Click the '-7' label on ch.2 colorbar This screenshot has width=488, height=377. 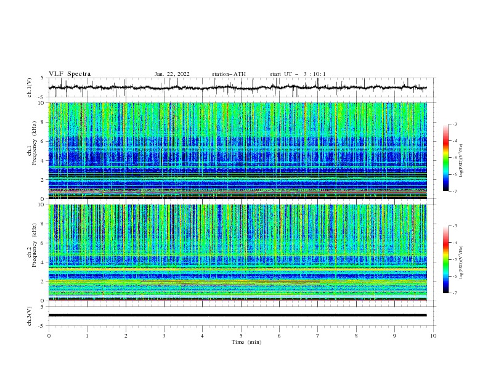(x=455, y=293)
